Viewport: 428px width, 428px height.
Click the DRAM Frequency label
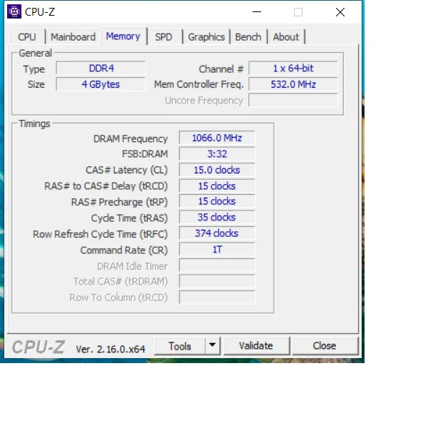(131, 138)
